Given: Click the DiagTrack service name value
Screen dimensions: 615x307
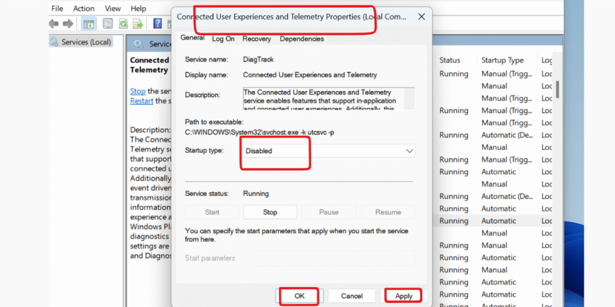Looking at the screenshot, I should point(258,59).
